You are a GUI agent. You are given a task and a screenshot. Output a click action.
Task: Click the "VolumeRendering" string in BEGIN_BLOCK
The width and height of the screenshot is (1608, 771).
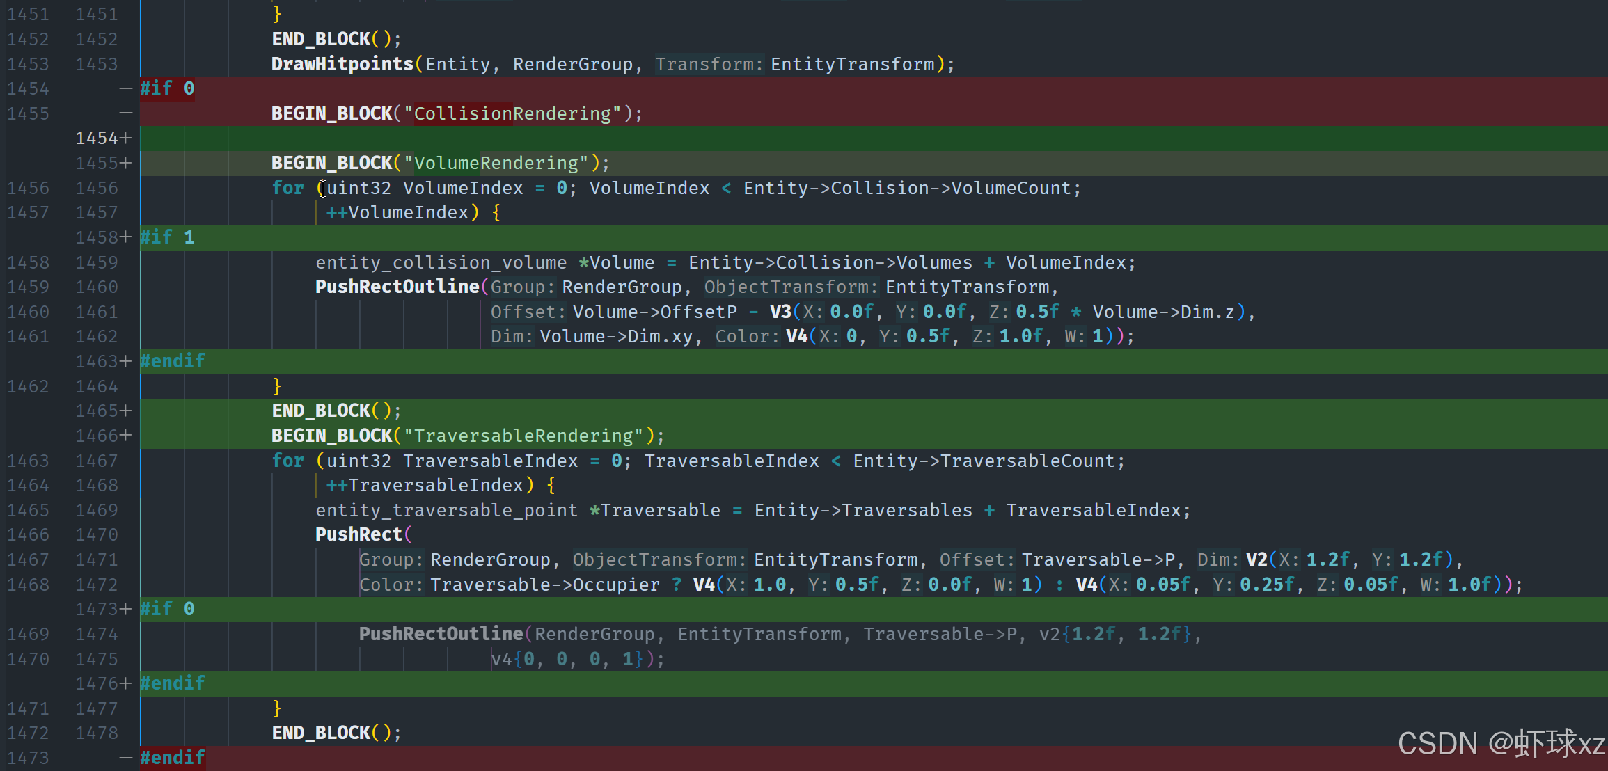click(x=496, y=163)
